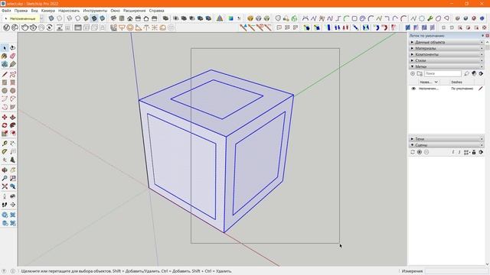This screenshot has width=490, height=275.
Task: Toggle the Shaded With Textures style
Action: click(x=94, y=18)
